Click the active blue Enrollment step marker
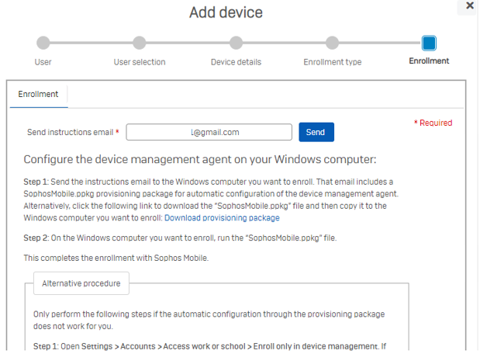 (x=429, y=43)
